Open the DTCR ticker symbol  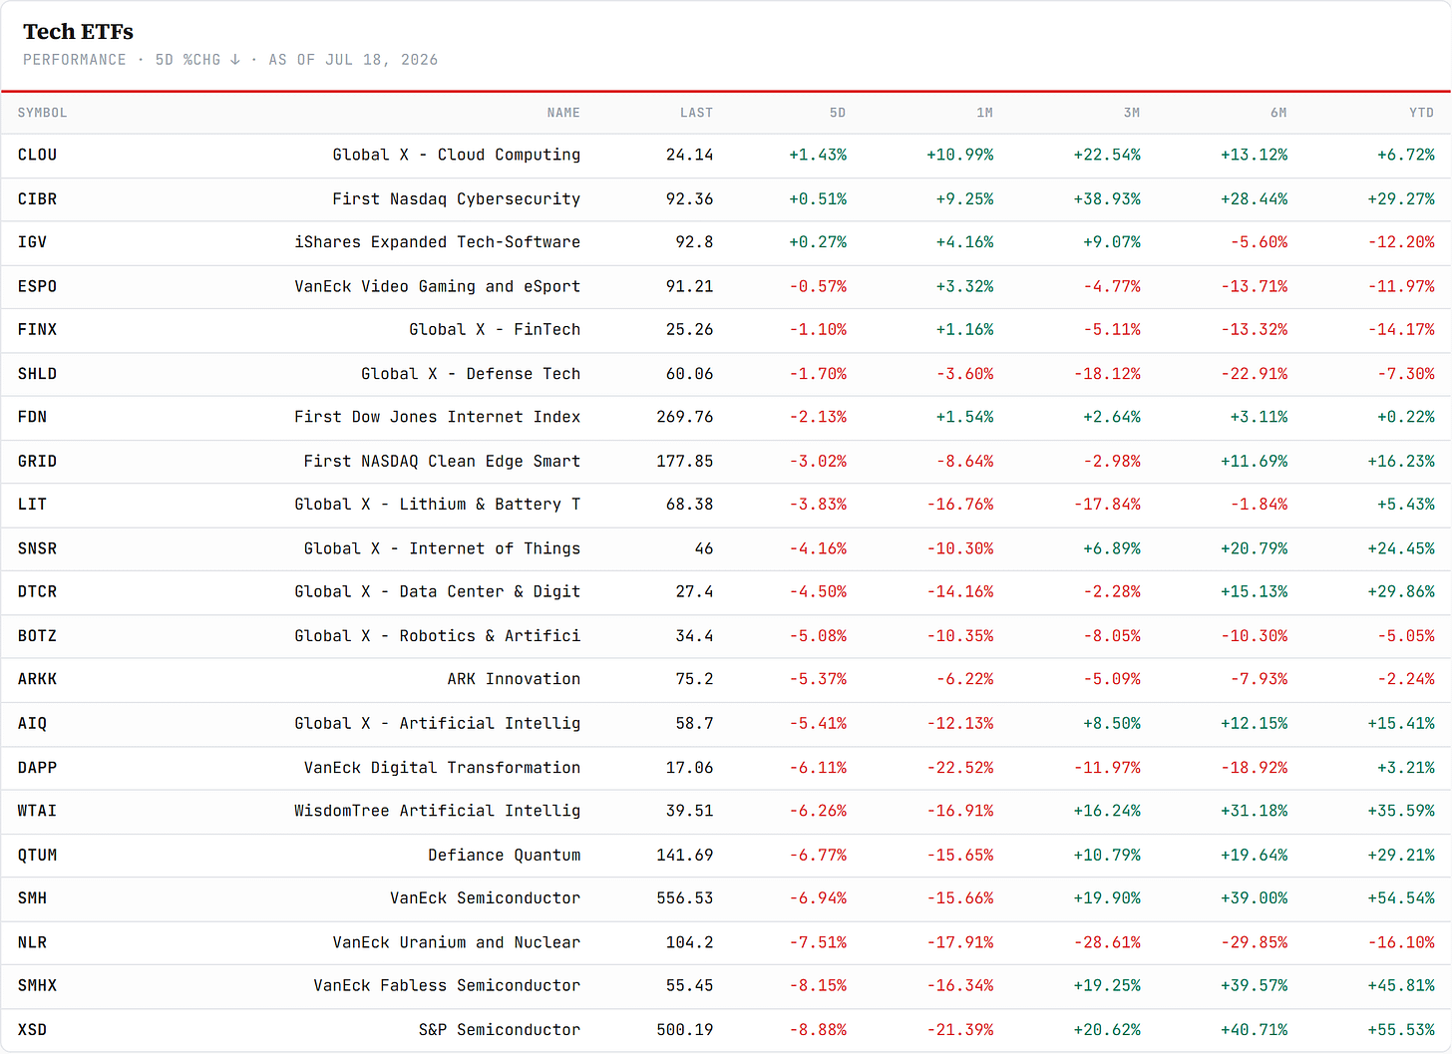point(37,591)
